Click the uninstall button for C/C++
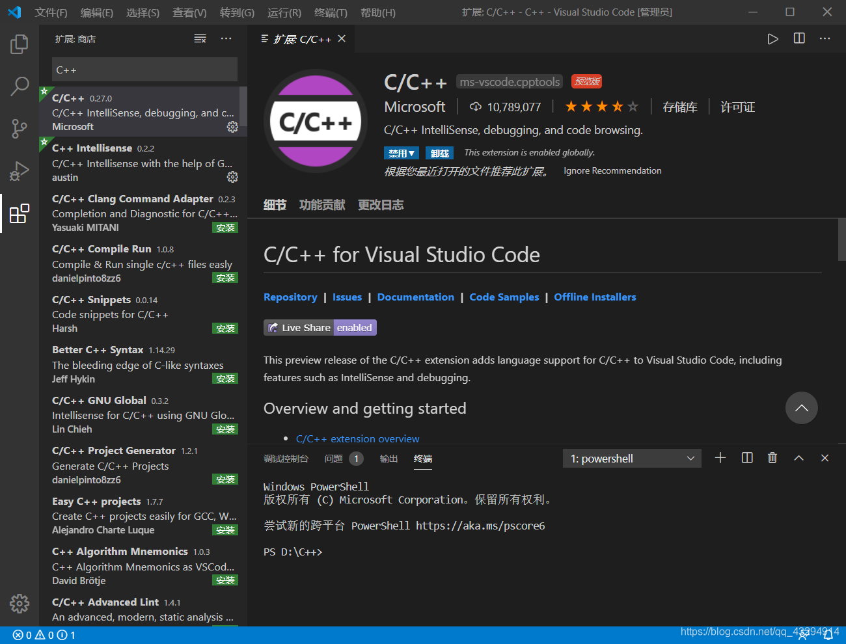The height and width of the screenshot is (644, 846). coord(440,153)
